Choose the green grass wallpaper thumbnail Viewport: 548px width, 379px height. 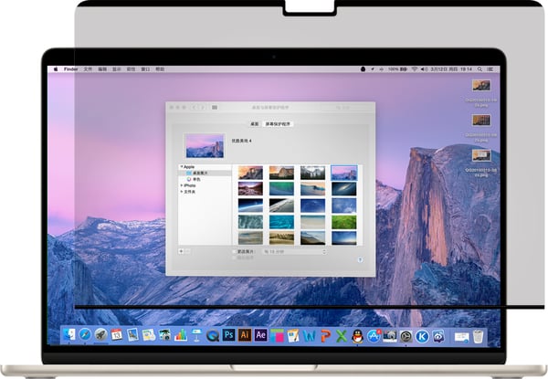coord(344,222)
